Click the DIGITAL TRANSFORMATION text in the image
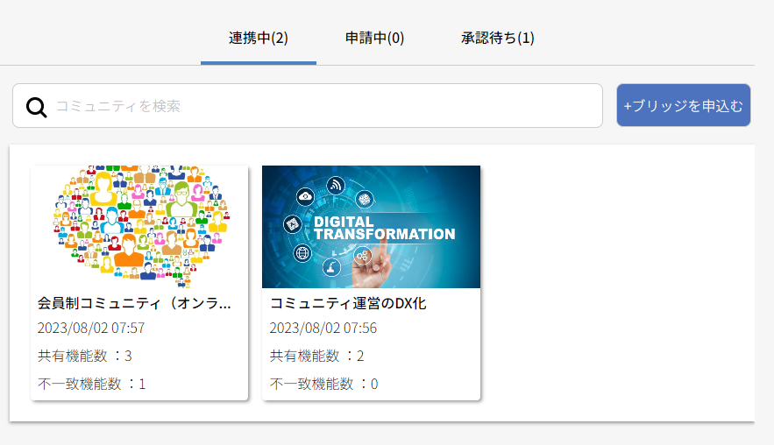Screen dimensions: 774x445 384,228
